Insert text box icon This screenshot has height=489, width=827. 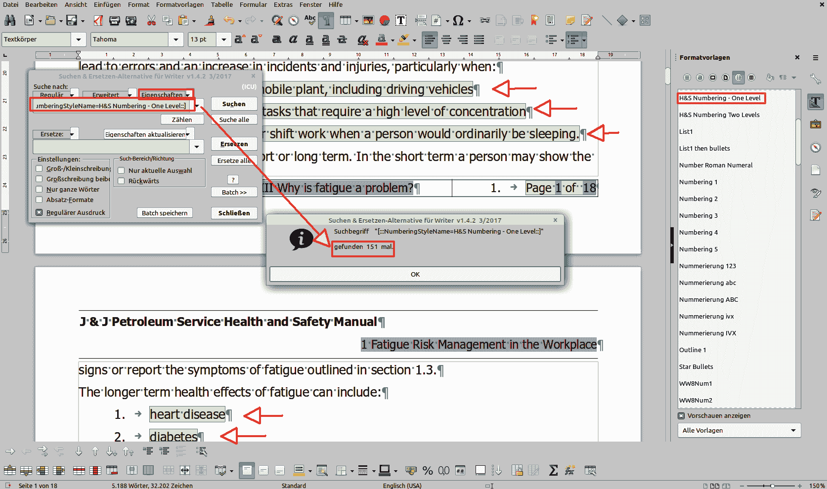[x=401, y=20]
